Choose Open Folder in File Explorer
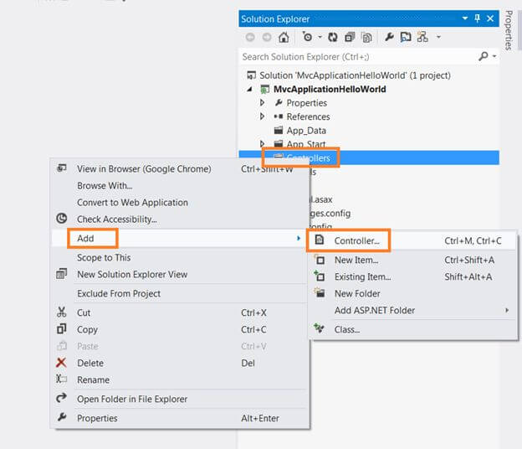Image resolution: width=522 pixels, height=449 pixels. click(181, 399)
